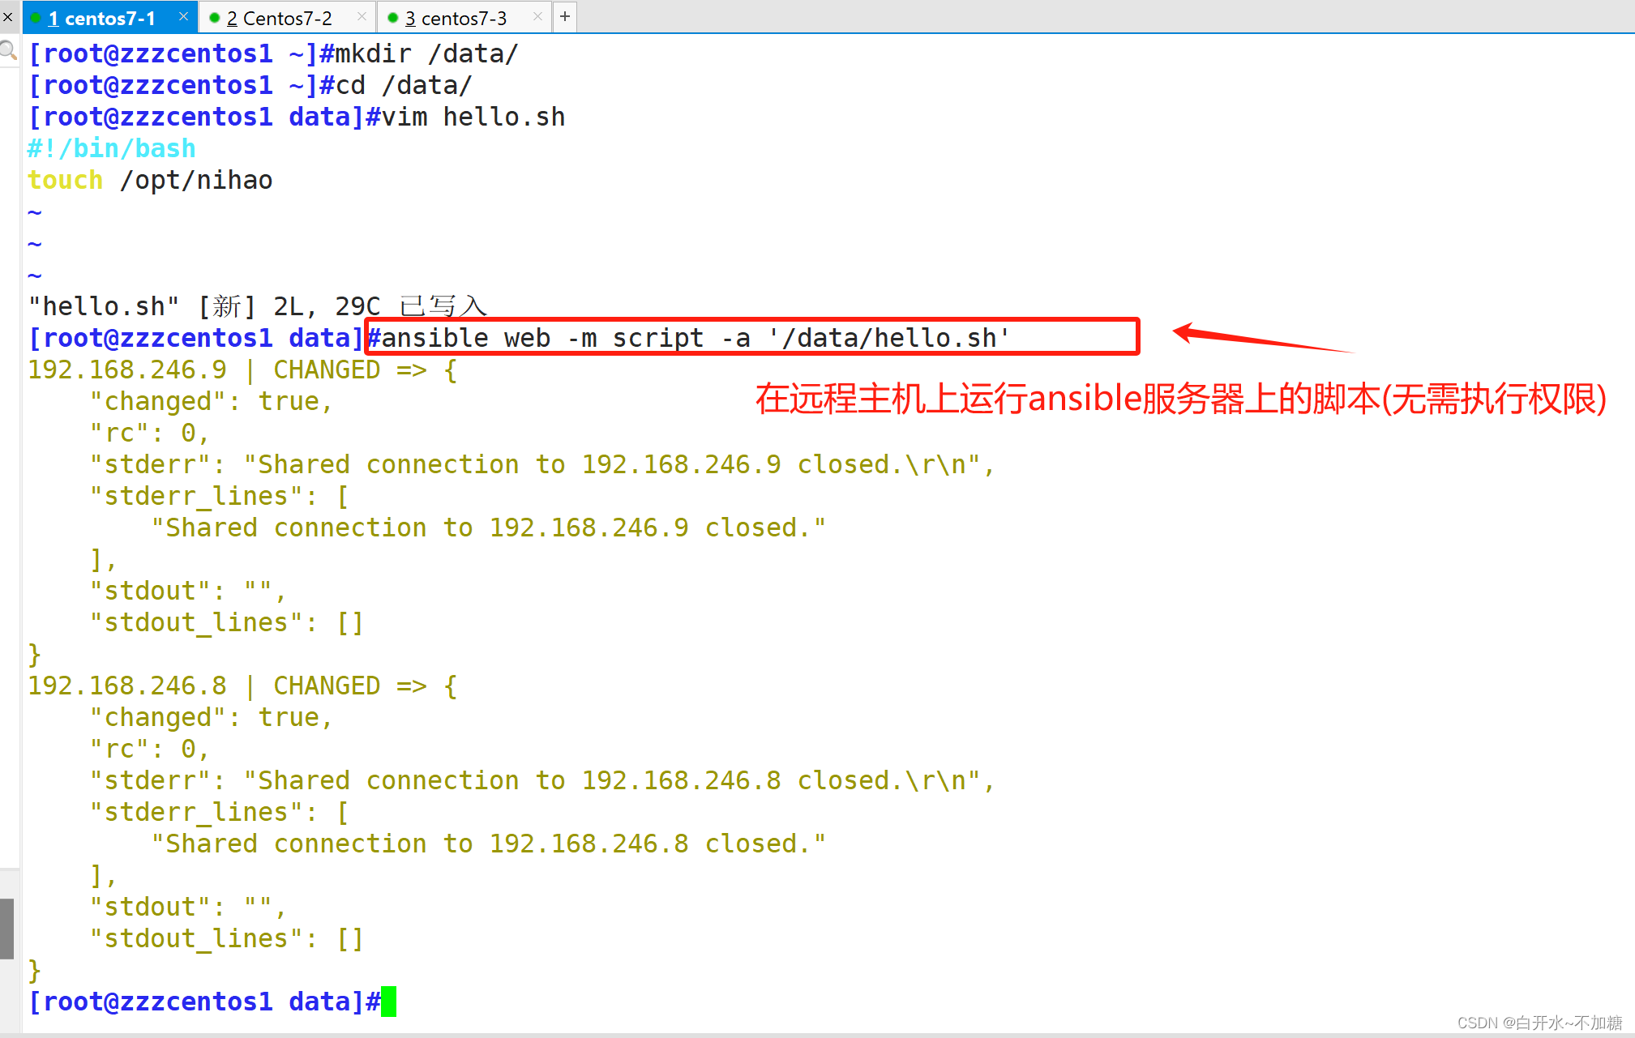Close the Centos7-2 tab

362,16
